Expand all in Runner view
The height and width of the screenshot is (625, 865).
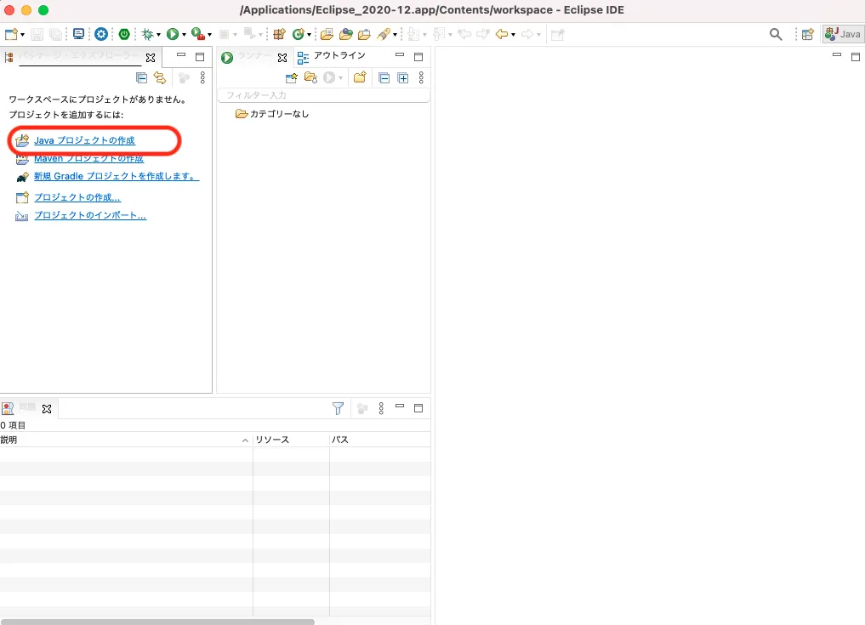403,77
